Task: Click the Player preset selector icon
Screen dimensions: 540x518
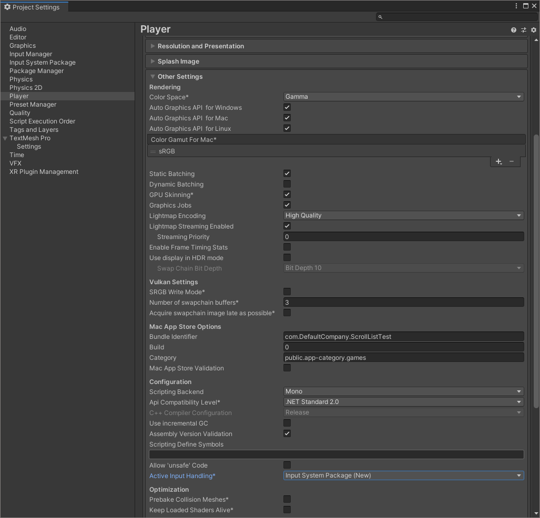Action: (524, 30)
